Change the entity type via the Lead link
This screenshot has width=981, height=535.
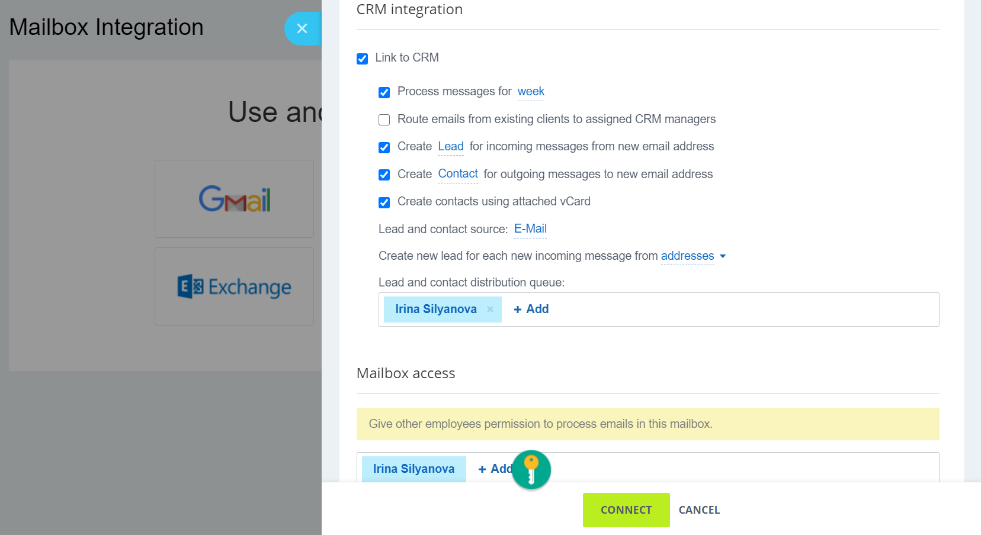(450, 147)
